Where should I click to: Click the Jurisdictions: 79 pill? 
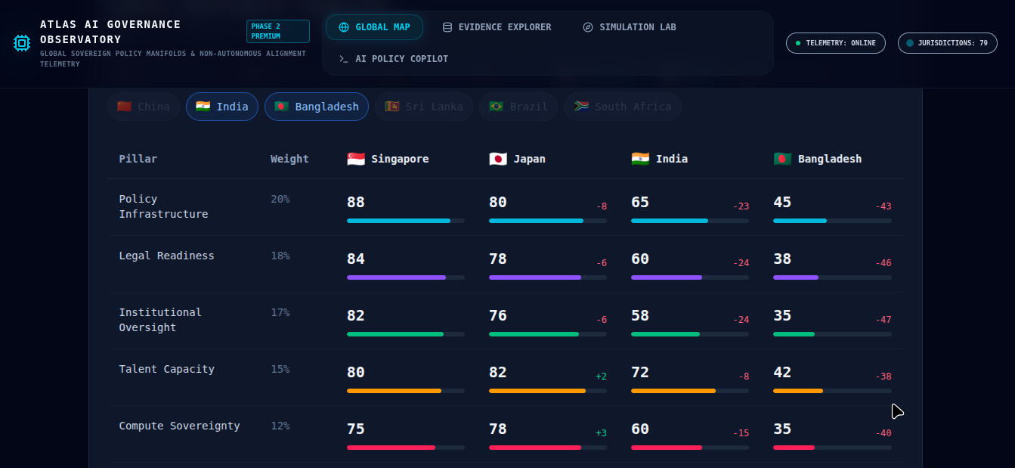948,43
